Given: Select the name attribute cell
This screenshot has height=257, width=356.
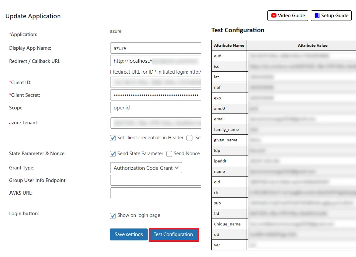Looking at the screenshot, I should [x=229, y=171].
